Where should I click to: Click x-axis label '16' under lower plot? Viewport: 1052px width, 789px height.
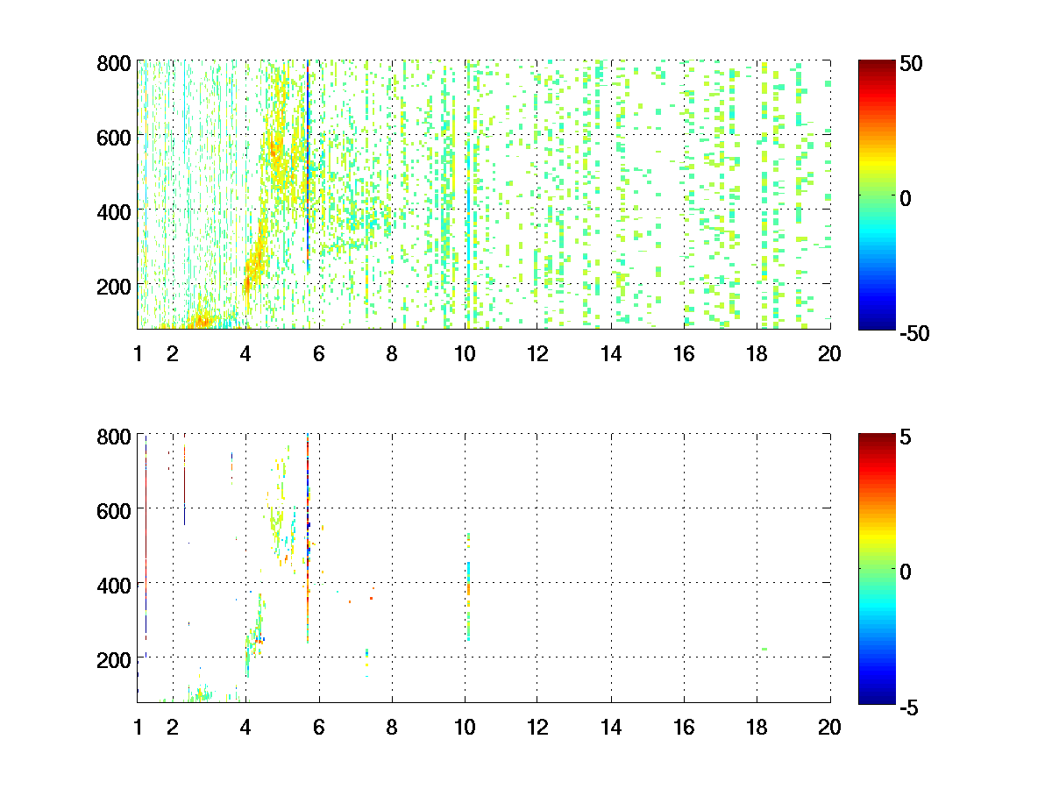click(x=684, y=727)
